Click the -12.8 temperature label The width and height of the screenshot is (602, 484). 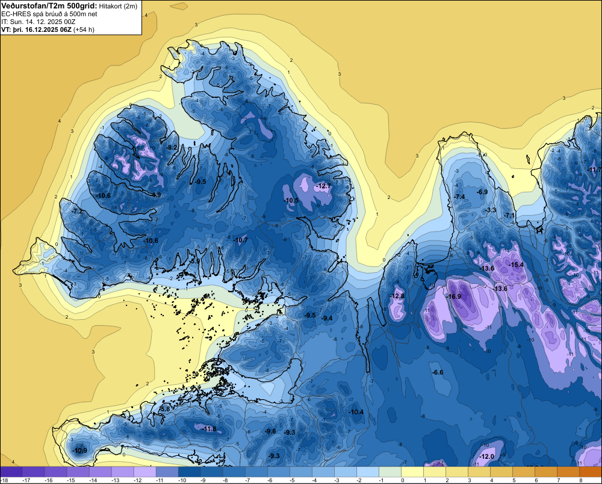(x=397, y=296)
